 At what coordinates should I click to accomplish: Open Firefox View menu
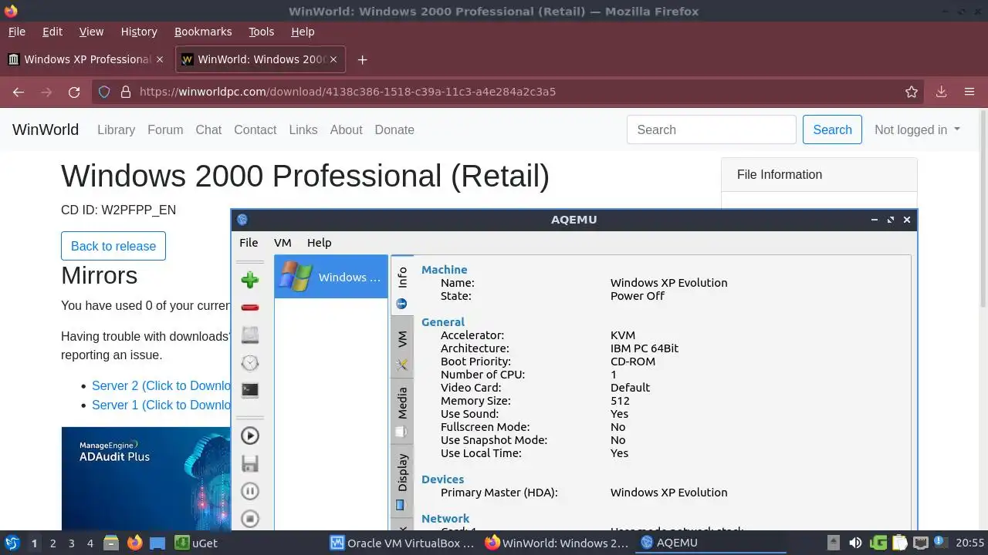point(91,32)
